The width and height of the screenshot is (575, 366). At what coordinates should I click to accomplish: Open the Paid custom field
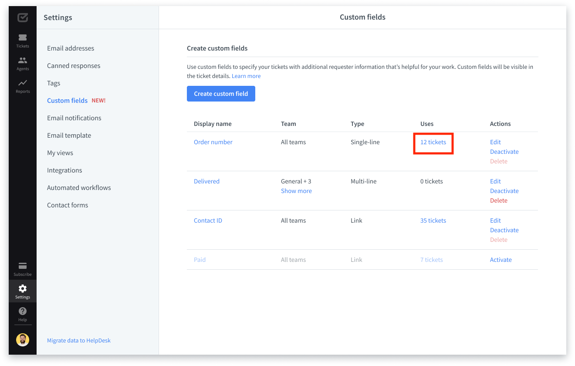click(x=200, y=260)
